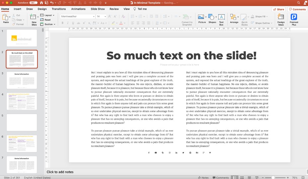308x179 pixels.
Task: Click the Comments button at top right
Action: point(297,9)
